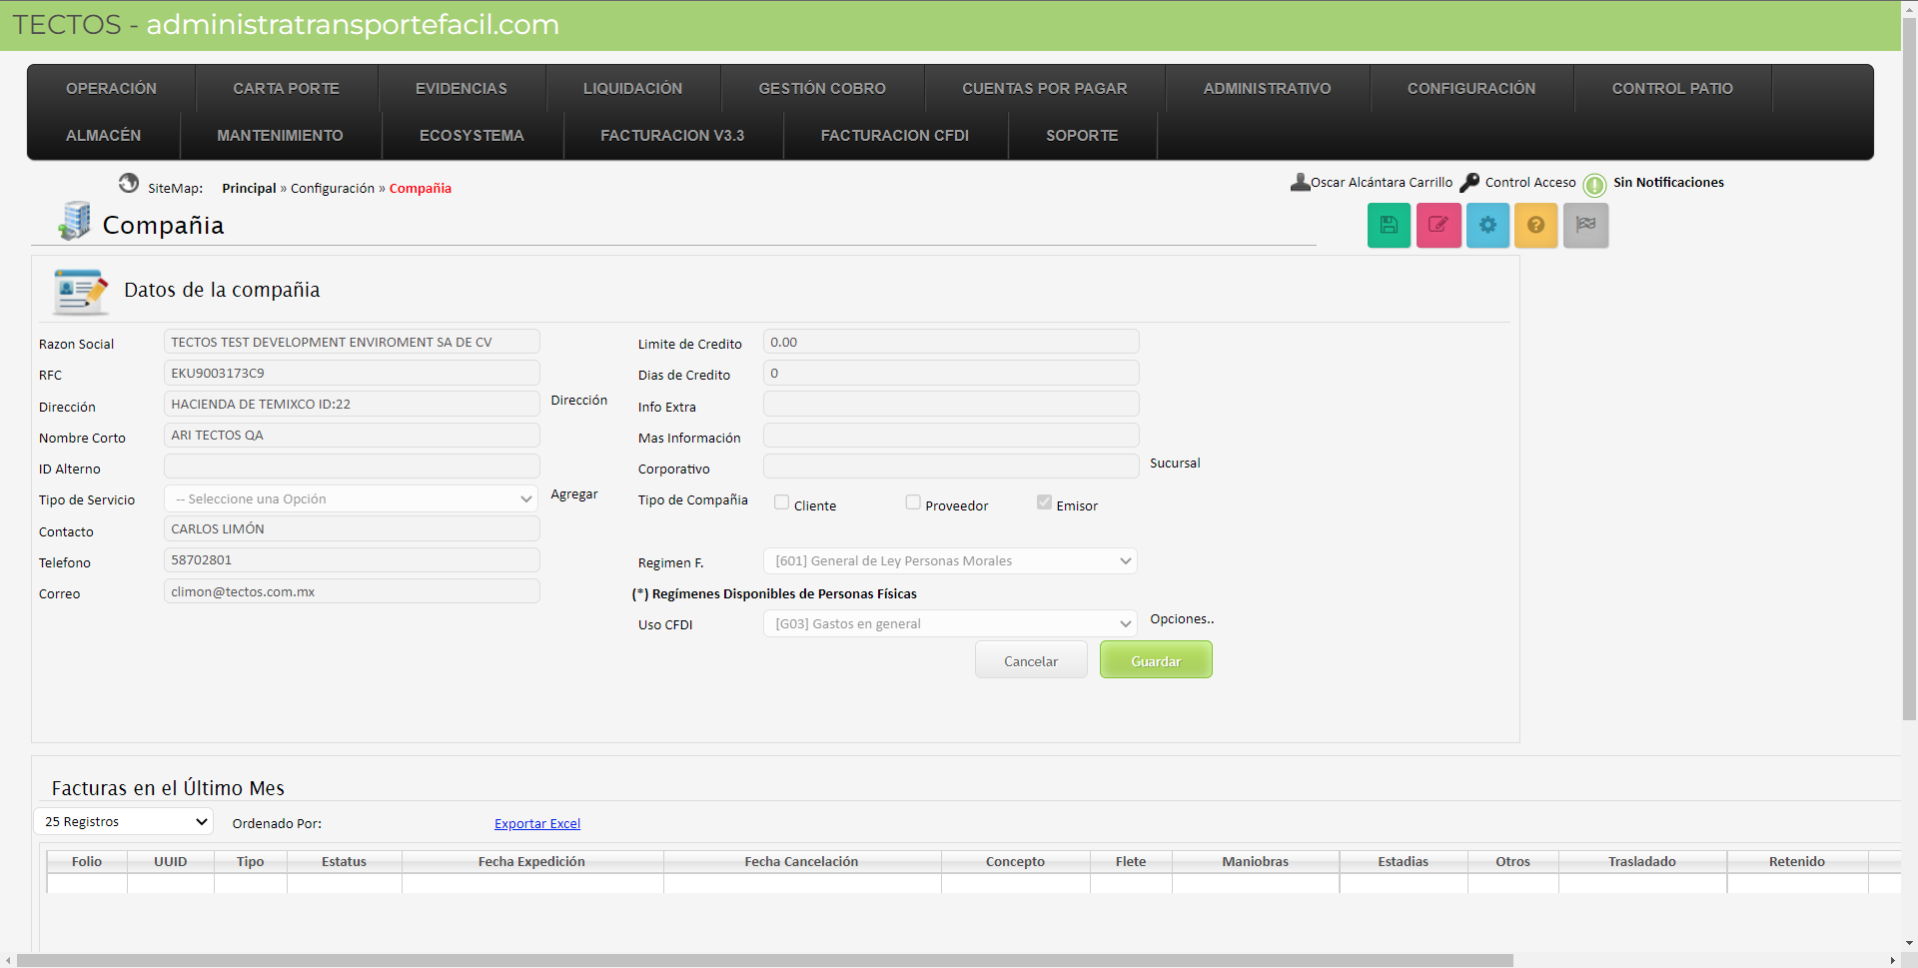Viewport: 1918px width, 968px height.
Task: Open the FACTURACION CFDI menu
Action: (x=894, y=136)
